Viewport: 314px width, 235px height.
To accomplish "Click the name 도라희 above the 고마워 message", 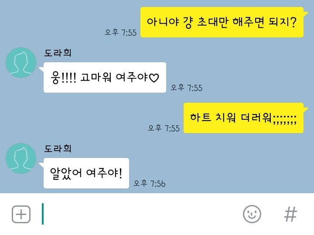I will [58, 53].
